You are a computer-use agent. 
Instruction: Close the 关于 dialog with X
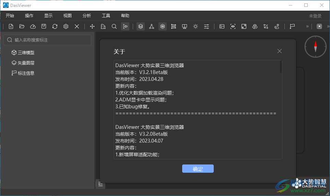click(280, 51)
